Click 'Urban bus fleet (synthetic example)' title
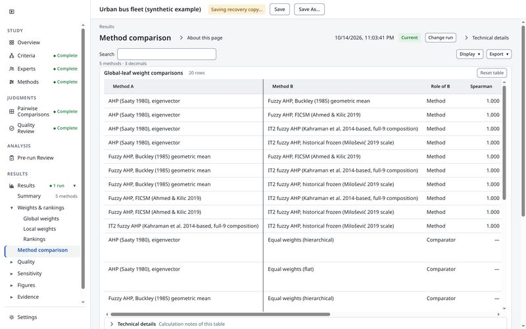526x329 pixels. click(x=150, y=9)
